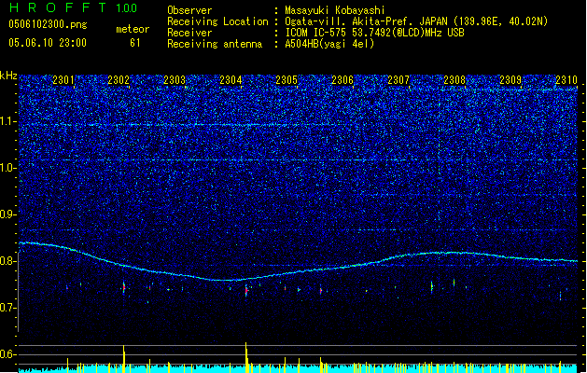This screenshot has height=373, width=587.
Task: Click the ICOM IC-575 receiver text
Action: click(x=374, y=33)
